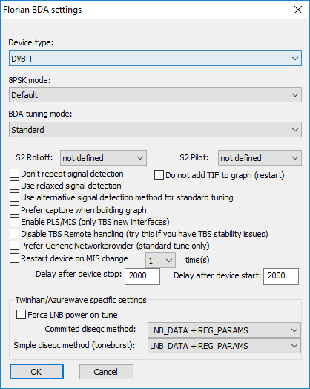The width and height of the screenshot is (310, 389).
Task: Click the Delay after device stop field
Action: click(142, 276)
